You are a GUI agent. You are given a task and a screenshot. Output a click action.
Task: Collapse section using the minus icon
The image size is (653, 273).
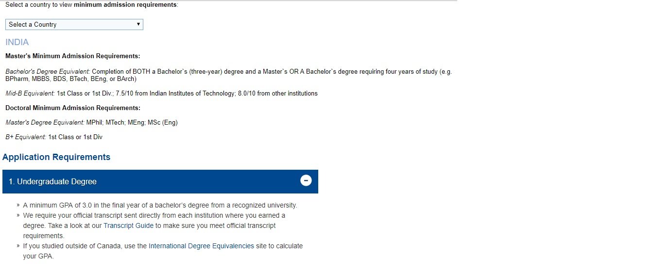(306, 181)
